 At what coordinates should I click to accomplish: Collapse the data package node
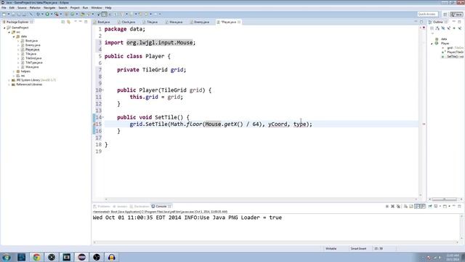pos(14,36)
